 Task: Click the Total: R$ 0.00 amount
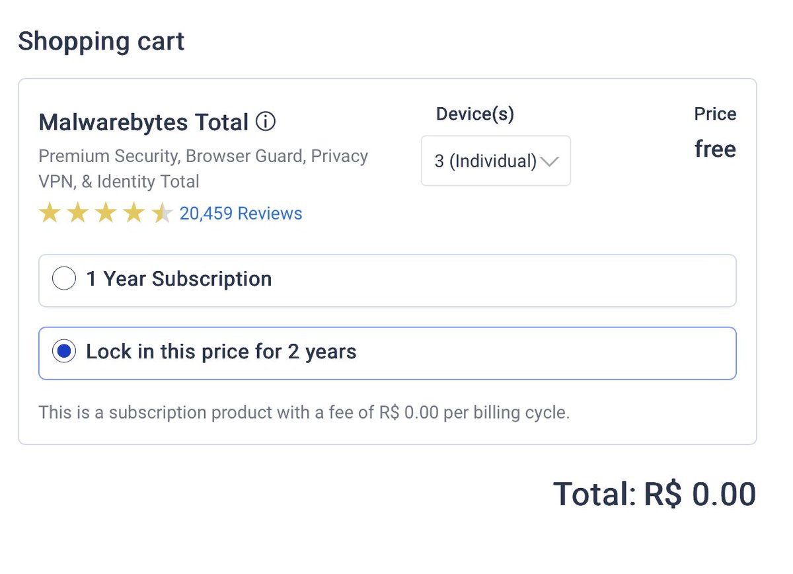pyautogui.click(x=654, y=494)
